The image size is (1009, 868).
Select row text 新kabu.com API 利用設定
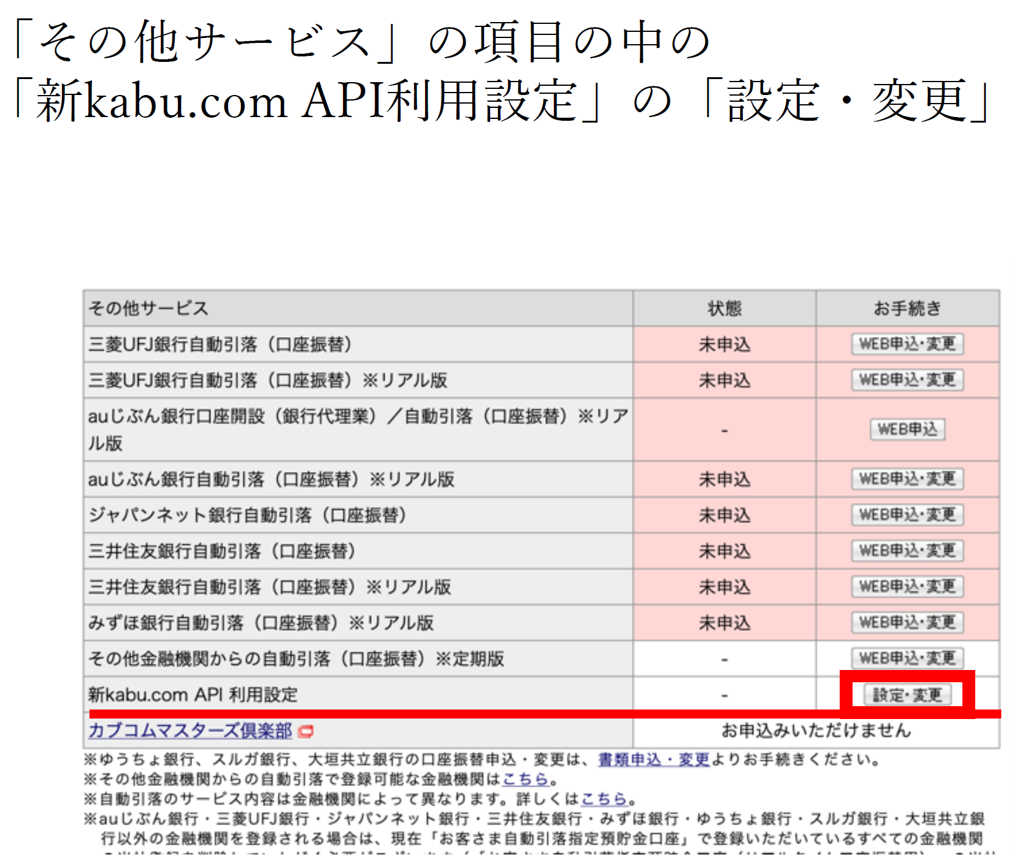[193, 695]
